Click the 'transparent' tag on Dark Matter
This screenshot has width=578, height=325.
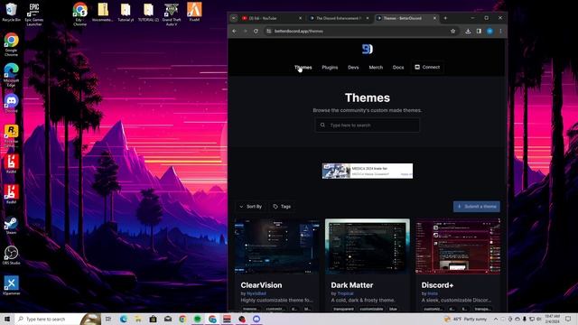pos(343,309)
